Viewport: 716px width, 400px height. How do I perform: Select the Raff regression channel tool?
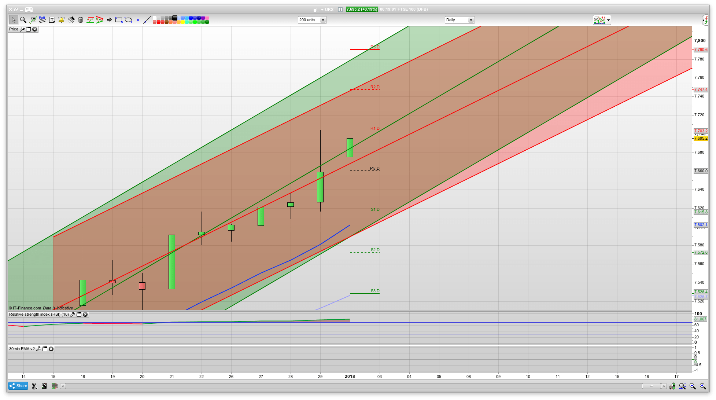point(42,19)
